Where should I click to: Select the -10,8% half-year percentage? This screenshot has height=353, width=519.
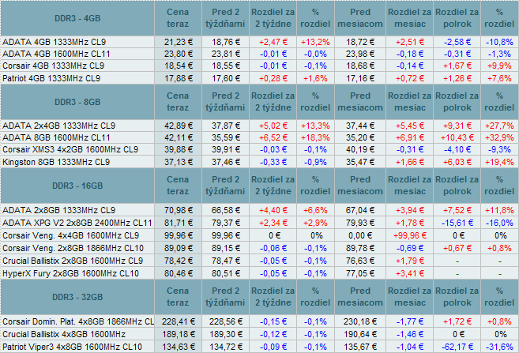(x=499, y=42)
